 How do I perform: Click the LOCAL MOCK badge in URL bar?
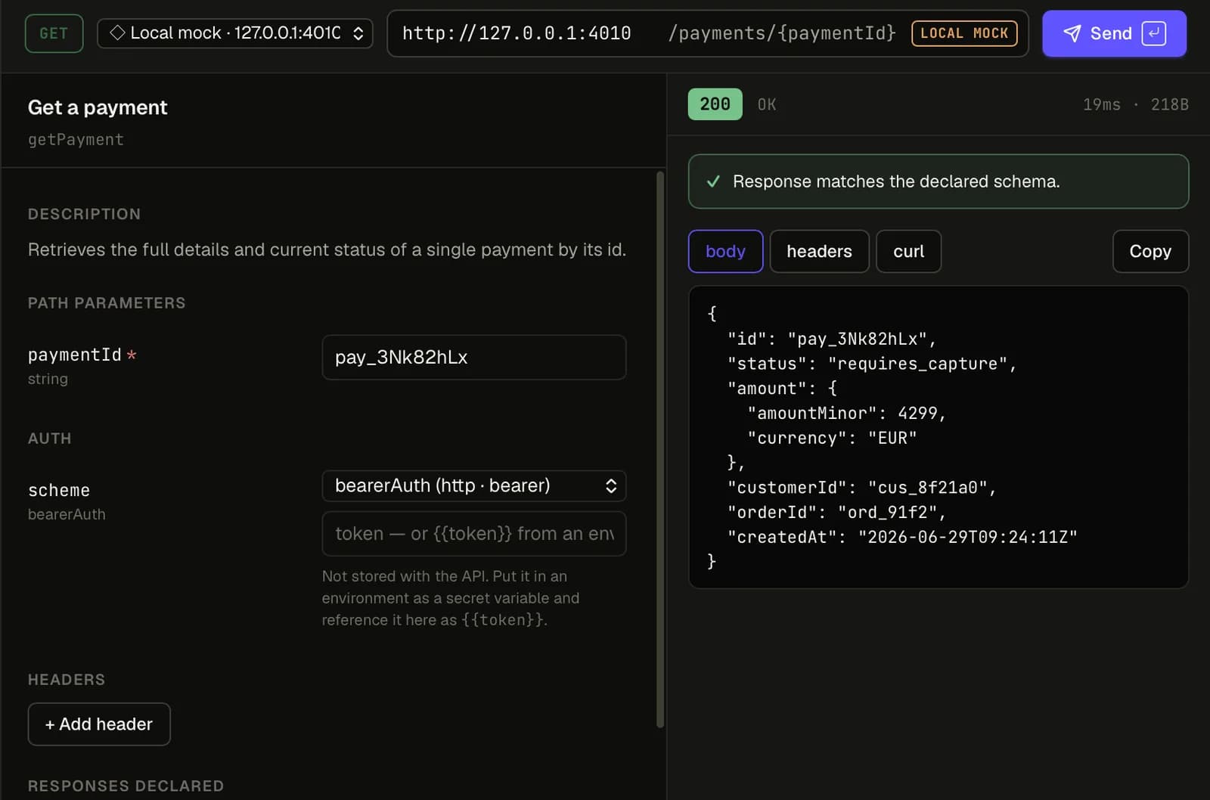pyautogui.click(x=964, y=33)
